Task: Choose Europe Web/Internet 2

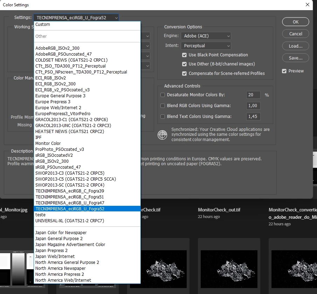Action: coord(87,108)
